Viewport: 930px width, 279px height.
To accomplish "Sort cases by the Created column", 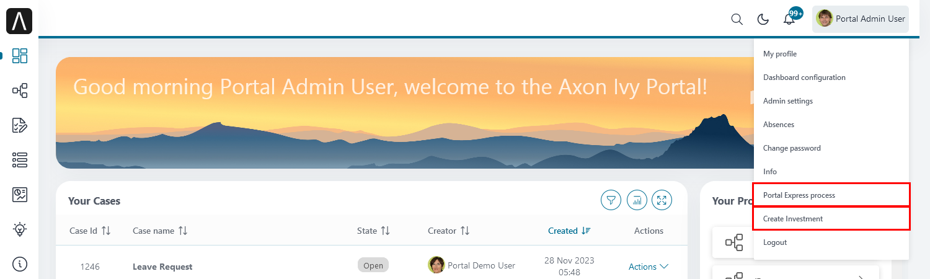I will coord(569,231).
